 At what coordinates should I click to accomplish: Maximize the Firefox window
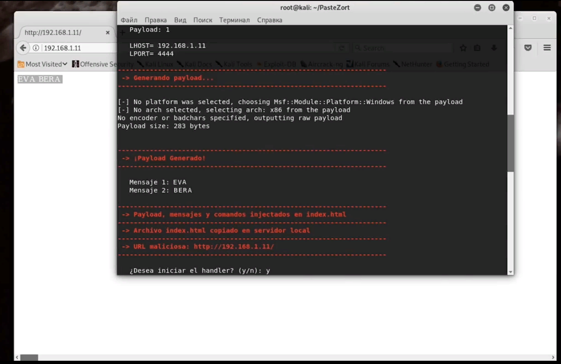534,18
